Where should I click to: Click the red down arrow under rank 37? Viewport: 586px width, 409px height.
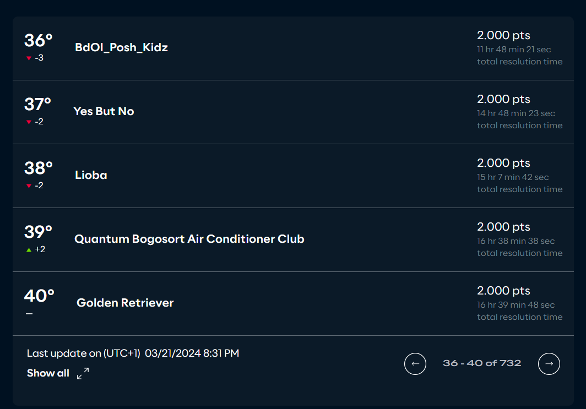point(29,122)
